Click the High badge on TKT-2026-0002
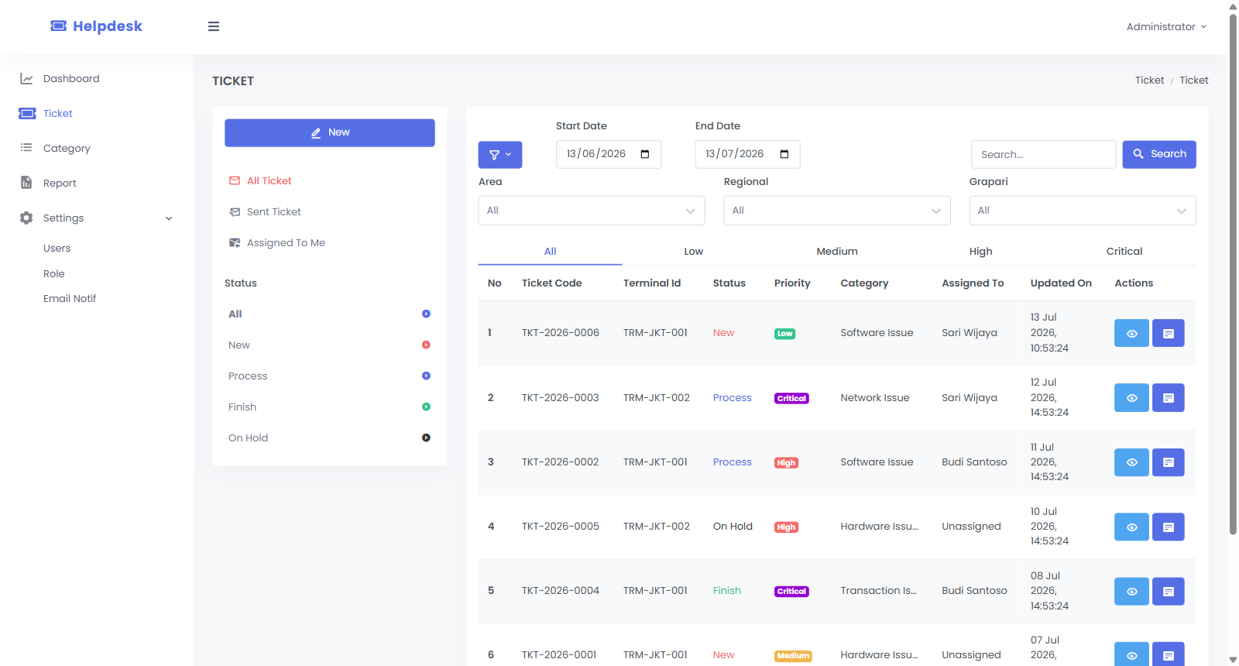Screen dimensions: 1239x666 (x=786, y=462)
